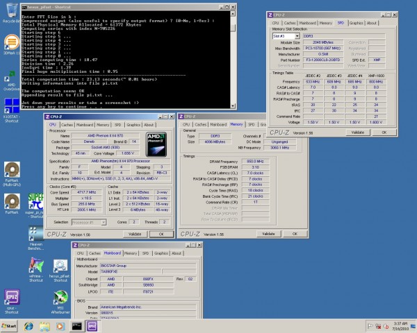Viewport: 417px width, 333px height.
Task: Launch the AMD OverDrive desktop shortcut
Action: click(12, 77)
